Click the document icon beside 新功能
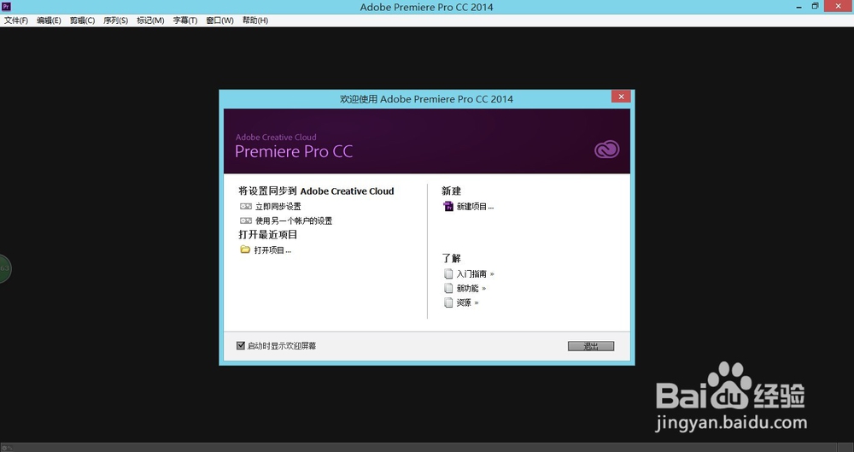Image resolution: width=854 pixels, height=452 pixels. [448, 288]
